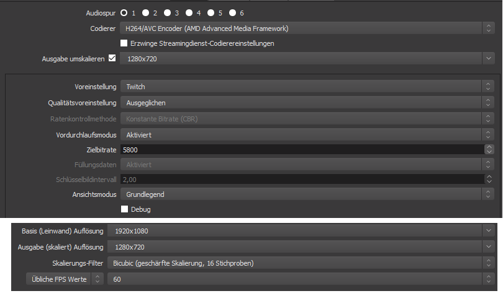Select Audiospur radio button 2
Screen dimensions: 503x296
click(x=146, y=12)
